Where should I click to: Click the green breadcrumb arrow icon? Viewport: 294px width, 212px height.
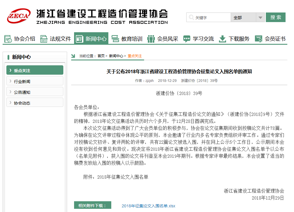[x=73, y=56]
